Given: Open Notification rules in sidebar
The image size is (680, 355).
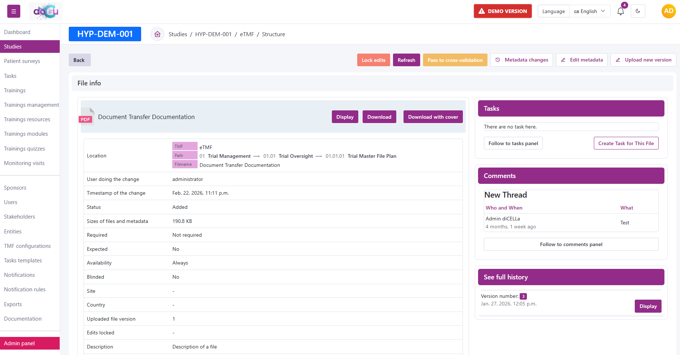Looking at the screenshot, I should [30, 290].
